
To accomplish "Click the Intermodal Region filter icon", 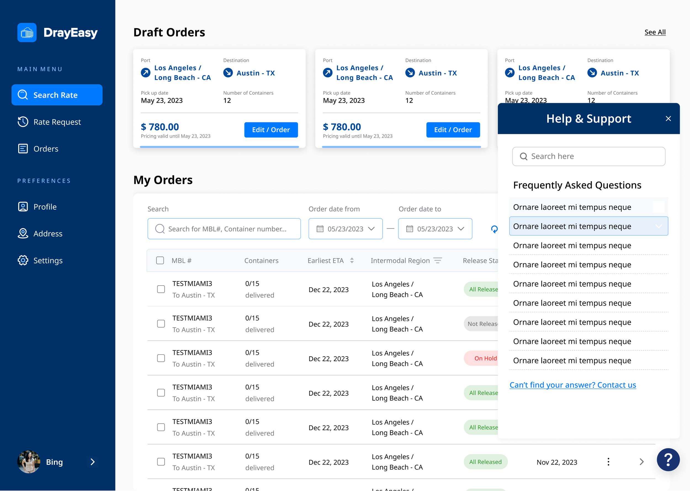I will [437, 260].
